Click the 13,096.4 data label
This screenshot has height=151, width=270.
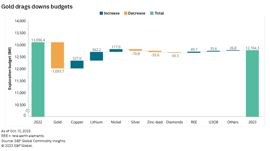click(x=38, y=40)
